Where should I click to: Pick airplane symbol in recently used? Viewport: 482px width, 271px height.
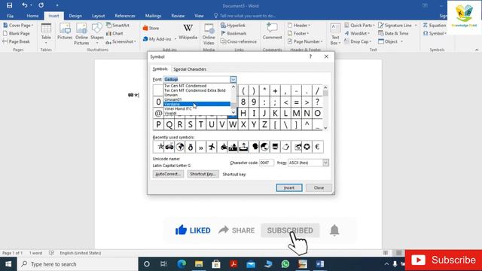212,147
